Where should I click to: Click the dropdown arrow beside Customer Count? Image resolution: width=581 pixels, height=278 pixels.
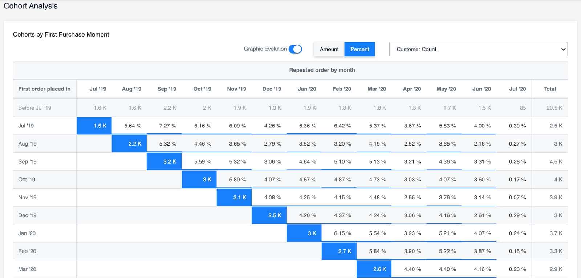[563, 49]
